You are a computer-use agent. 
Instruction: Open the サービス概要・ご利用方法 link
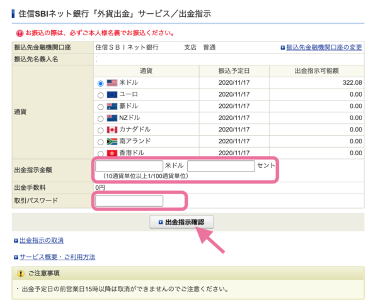pos(57,257)
